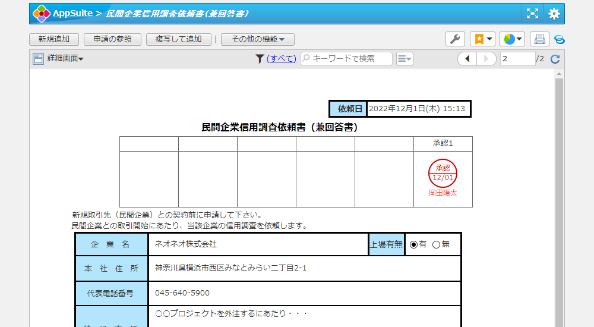Image resolution: width=594 pixels, height=327 pixels.
Task: Click the (すべて) filter link
Action: [281, 58]
